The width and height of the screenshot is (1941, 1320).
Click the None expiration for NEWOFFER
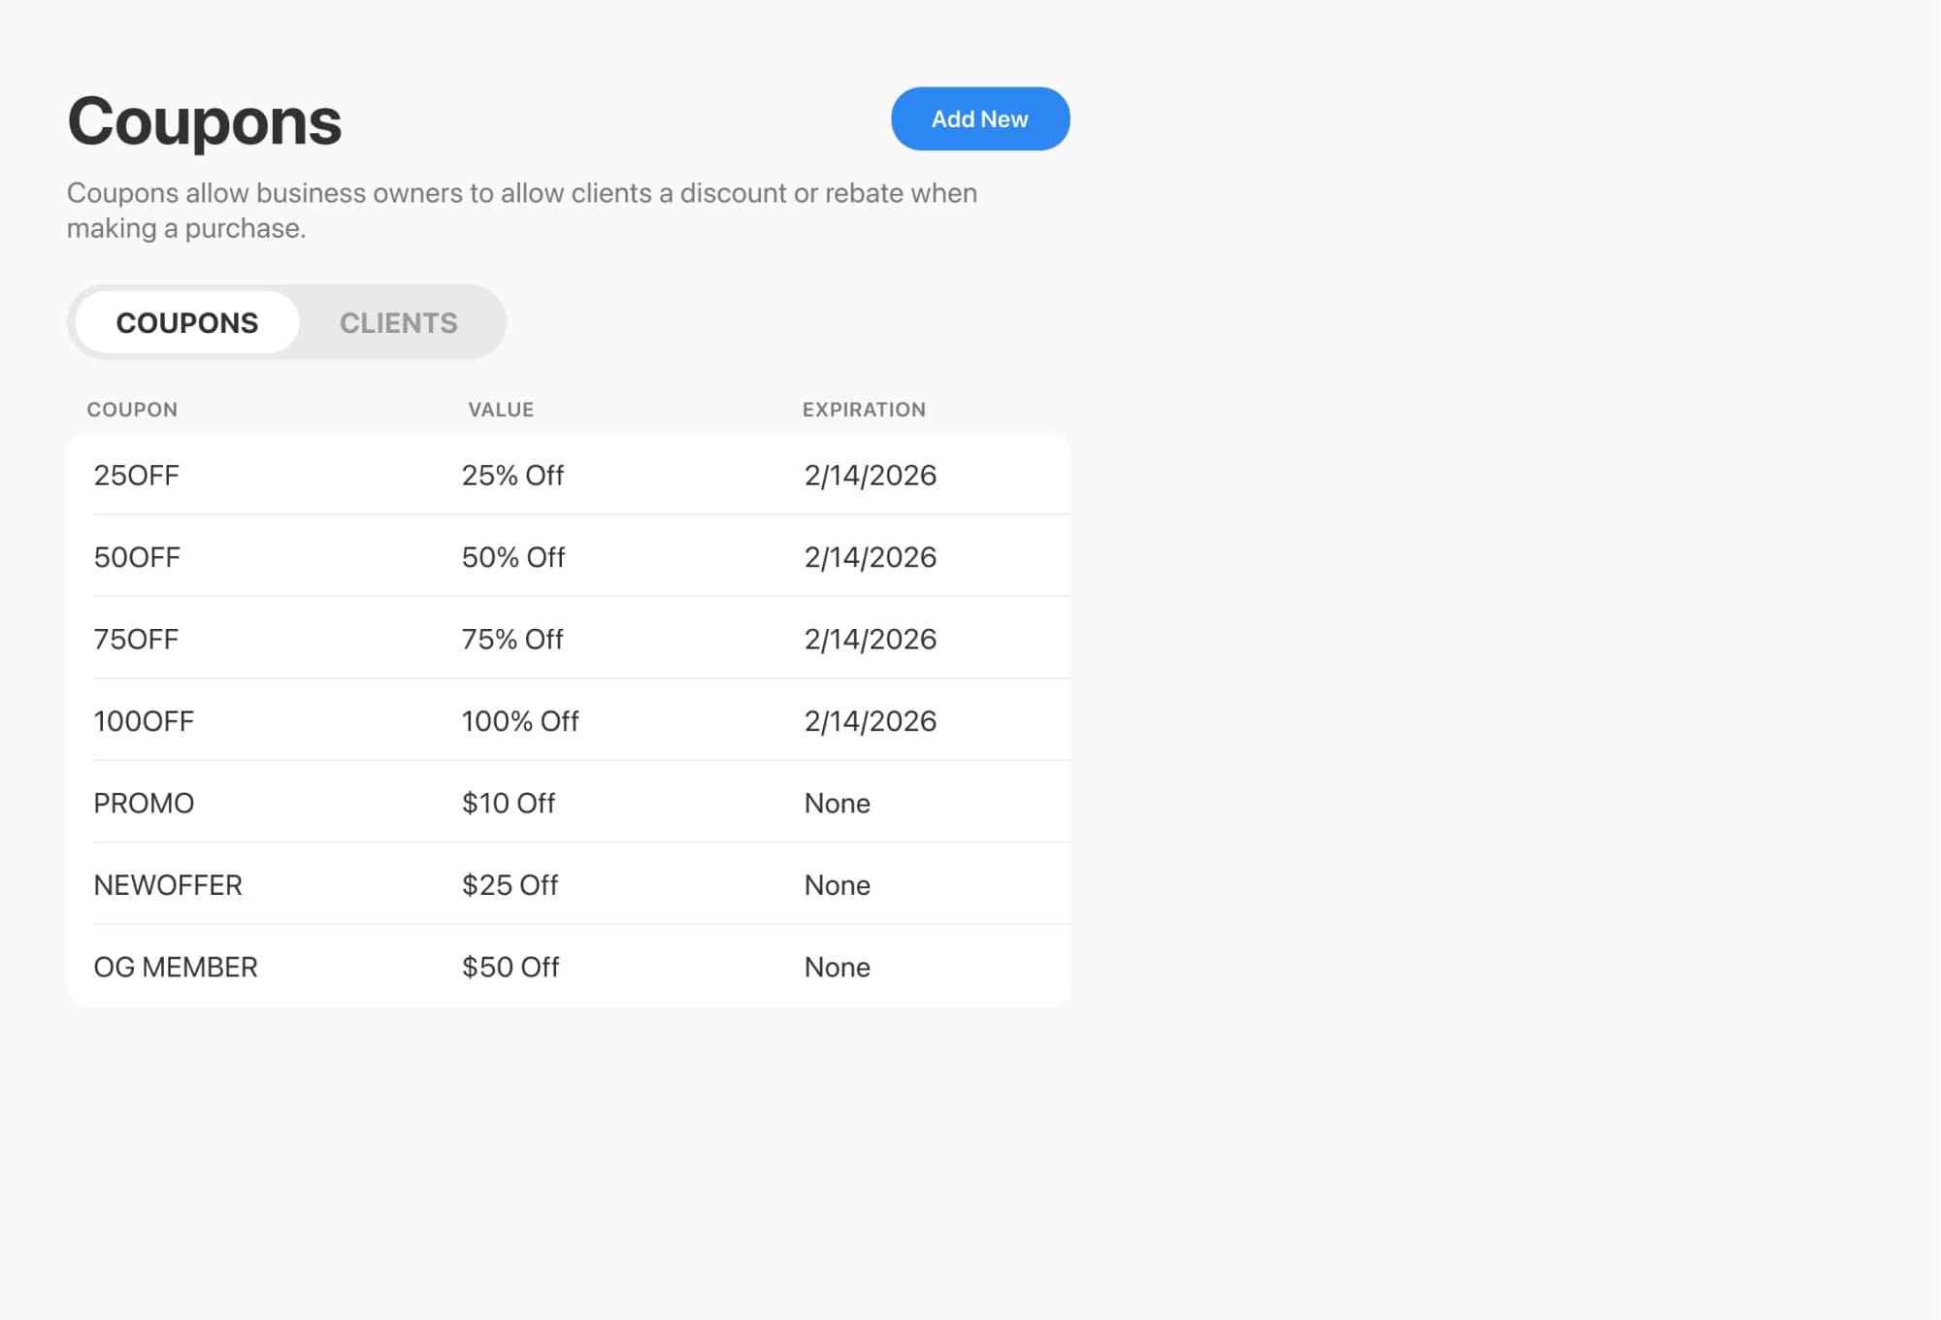point(837,884)
